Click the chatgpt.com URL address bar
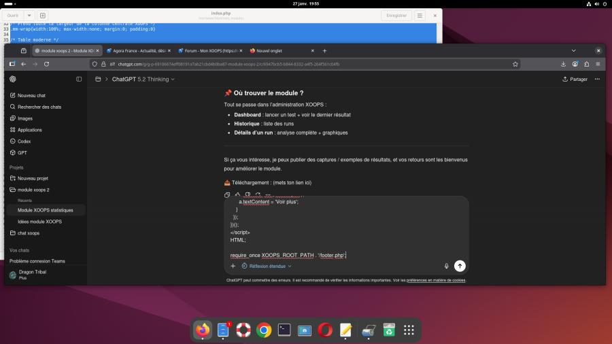Image resolution: width=612 pixels, height=344 pixels. coord(305,64)
